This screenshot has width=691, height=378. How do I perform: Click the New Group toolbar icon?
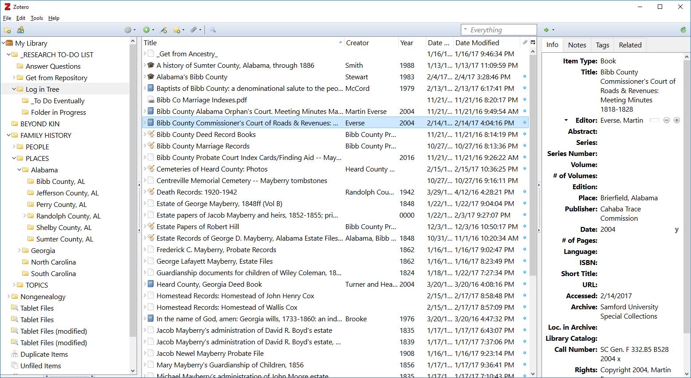[x=20, y=30]
